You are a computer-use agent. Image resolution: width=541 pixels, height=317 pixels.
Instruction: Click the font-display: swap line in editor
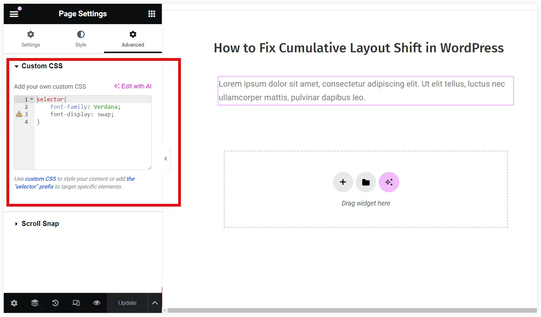(x=82, y=114)
